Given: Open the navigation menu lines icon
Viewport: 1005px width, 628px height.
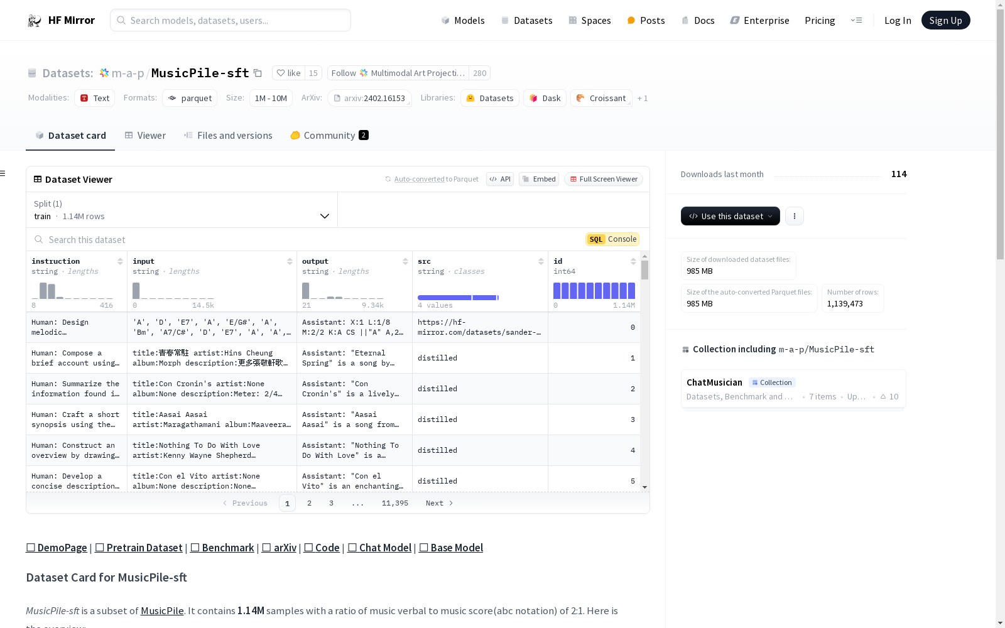Looking at the screenshot, I should [x=856, y=21].
